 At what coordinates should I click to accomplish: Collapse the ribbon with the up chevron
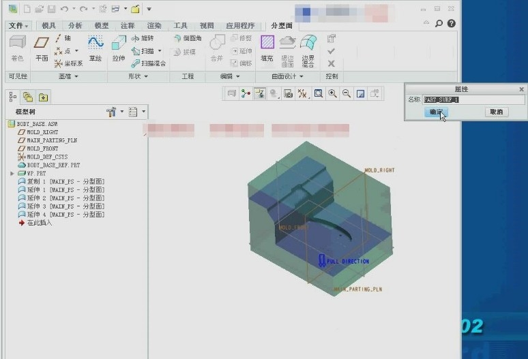[x=426, y=23]
